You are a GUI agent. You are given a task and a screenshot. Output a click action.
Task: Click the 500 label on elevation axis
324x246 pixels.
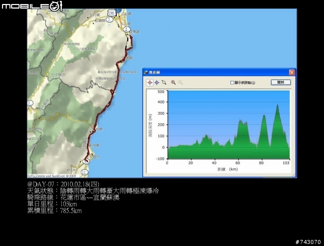[161, 91]
